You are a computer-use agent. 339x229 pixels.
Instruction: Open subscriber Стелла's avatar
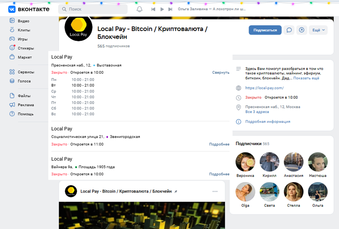(x=294, y=192)
